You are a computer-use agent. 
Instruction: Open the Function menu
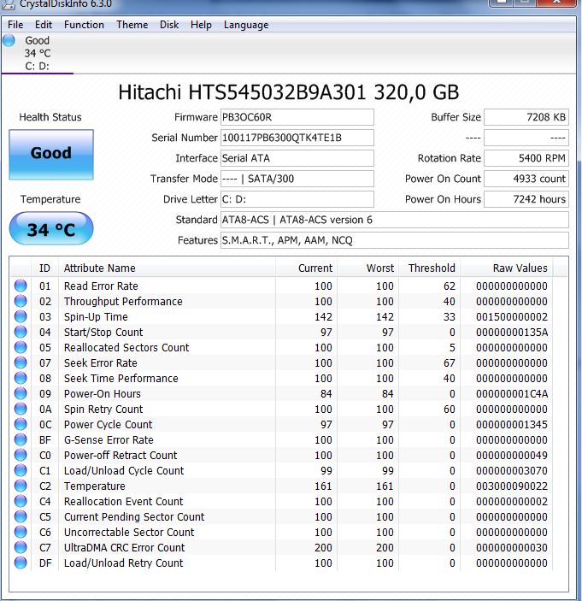point(84,25)
